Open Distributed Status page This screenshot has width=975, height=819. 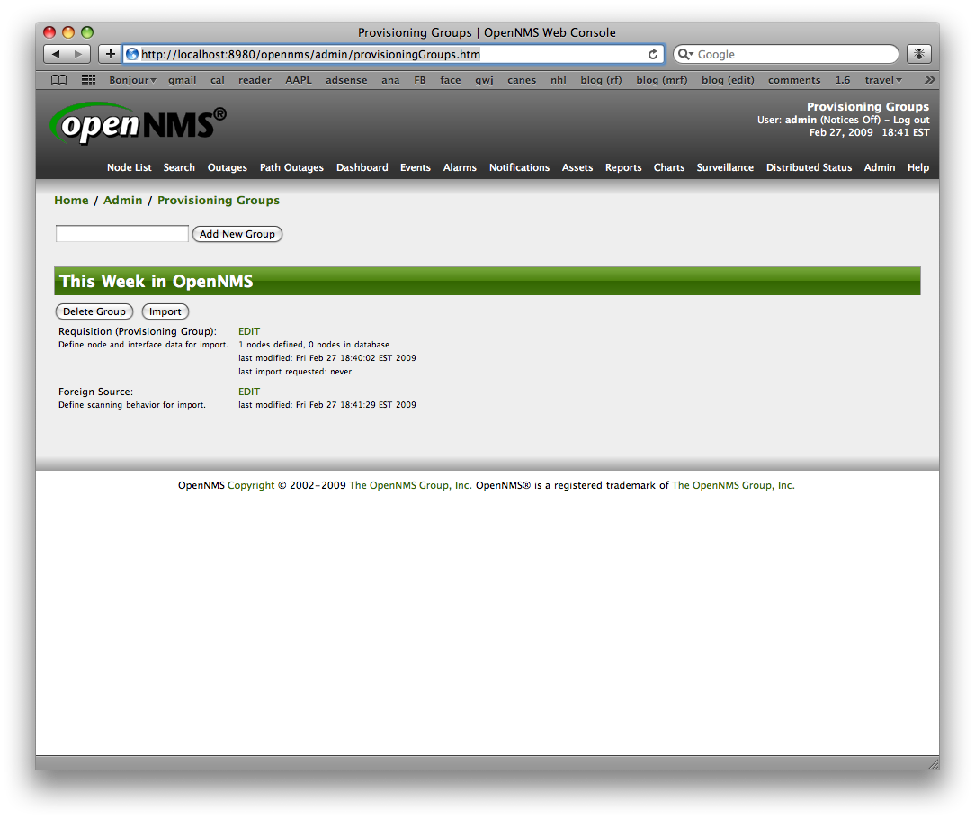coord(809,167)
